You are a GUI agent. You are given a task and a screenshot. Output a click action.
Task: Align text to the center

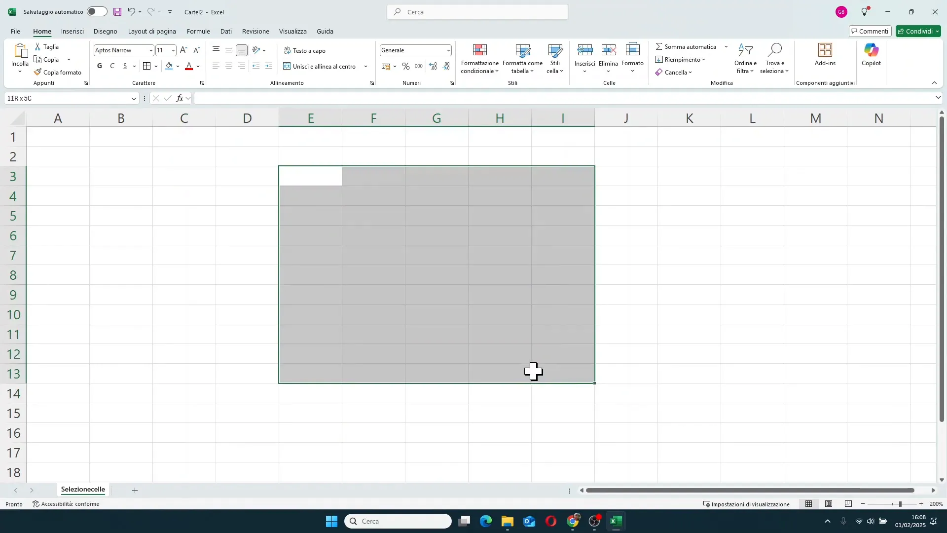coord(229,66)
